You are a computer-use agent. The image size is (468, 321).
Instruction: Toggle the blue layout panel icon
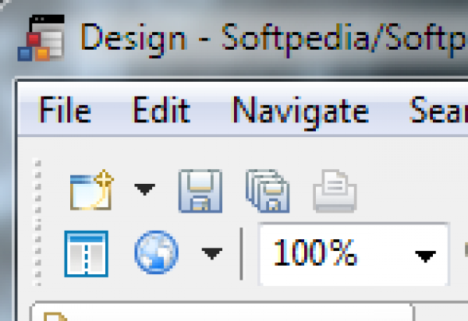85,252
